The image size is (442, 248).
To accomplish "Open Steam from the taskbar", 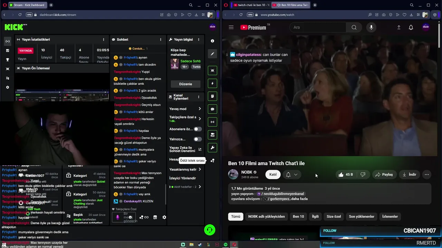I will [x=200, y=245].
